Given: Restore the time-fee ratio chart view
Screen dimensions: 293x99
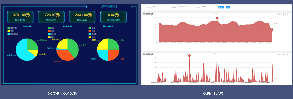Looking at the screenshot, I should pyautogui.click(x=285, y=14).
